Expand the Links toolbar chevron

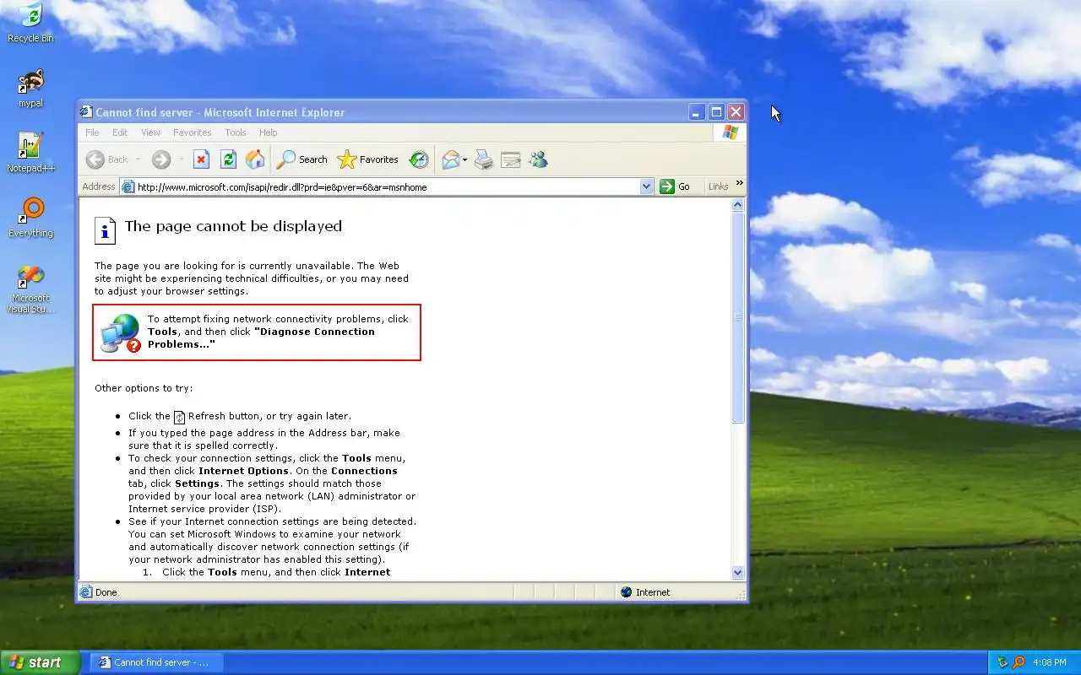740,184
